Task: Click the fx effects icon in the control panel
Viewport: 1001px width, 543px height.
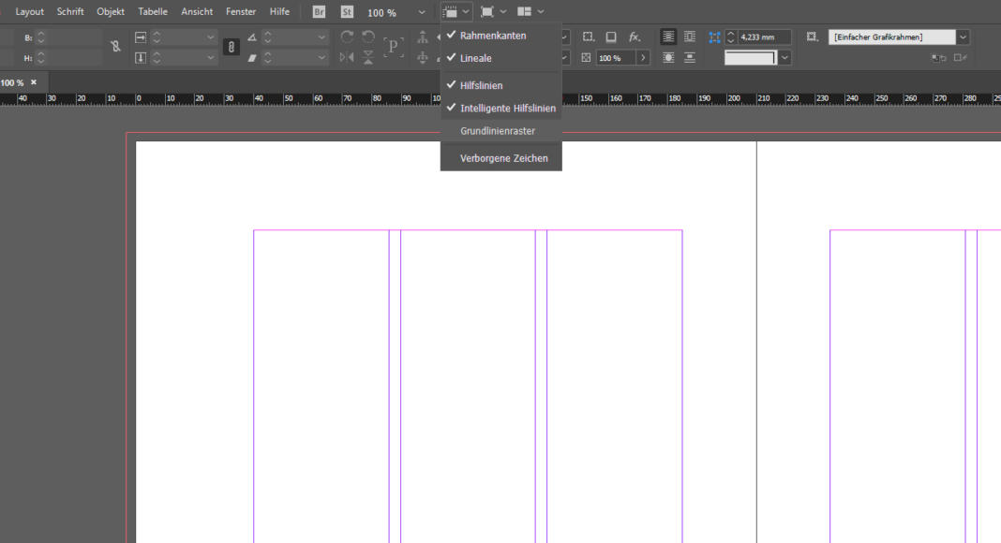Action: (634, 36)
